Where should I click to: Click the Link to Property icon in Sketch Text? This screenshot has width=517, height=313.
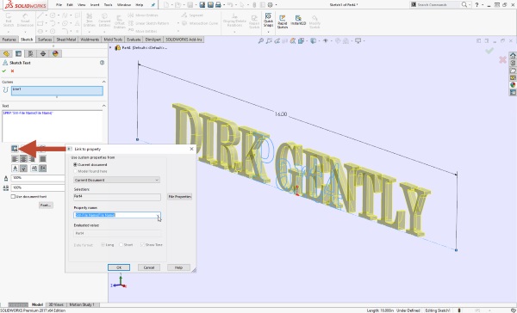[x=15, y=149]
